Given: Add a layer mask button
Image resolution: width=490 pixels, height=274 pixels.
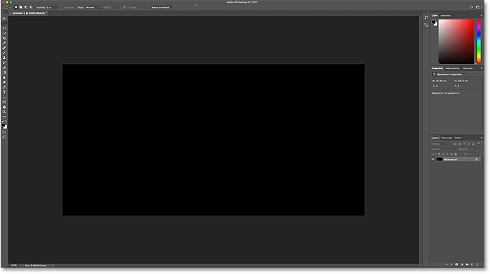Looking at the screenshot, I should pos(457,265).
